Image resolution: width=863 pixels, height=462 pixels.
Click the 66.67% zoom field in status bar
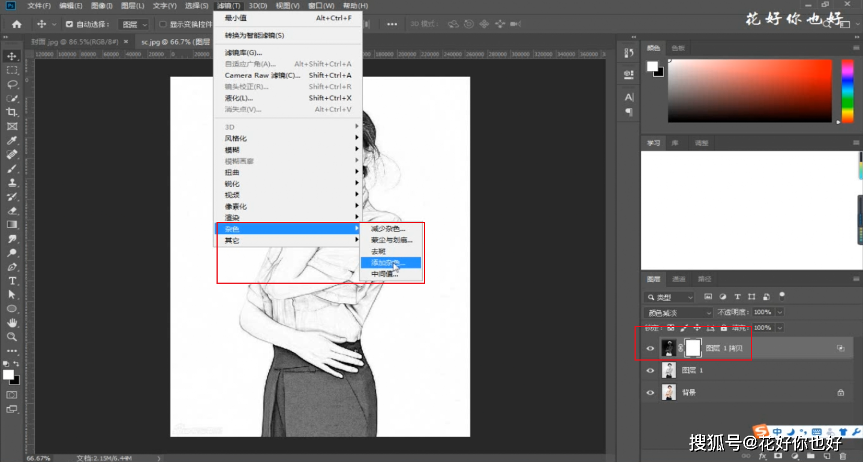pyautogui.click(x=40, y=458)
